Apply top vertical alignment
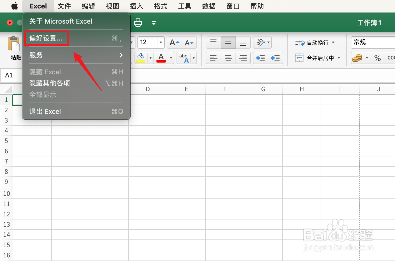The height and width of the screenshot is (261, 395). click(x=213, y=43)
